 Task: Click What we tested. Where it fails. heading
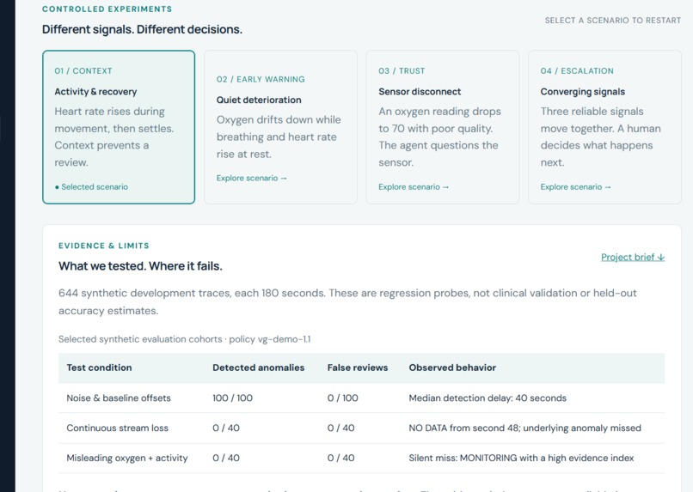point(140,266)
